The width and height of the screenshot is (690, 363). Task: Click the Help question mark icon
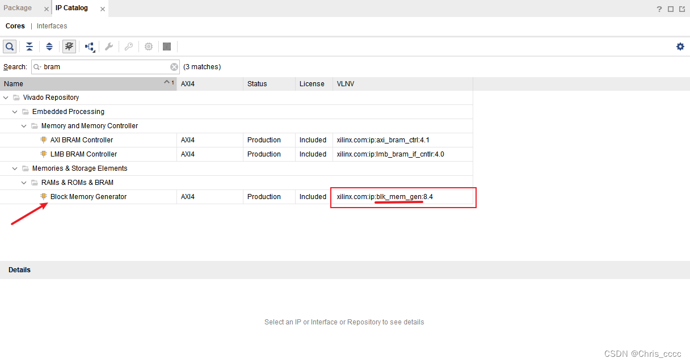coord(659,9)
